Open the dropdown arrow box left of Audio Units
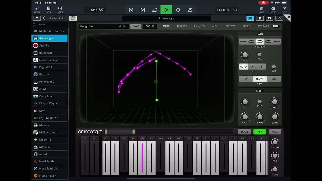This screenshot has height=181, width=322. point(37,18)
